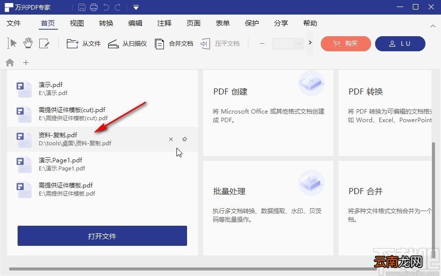Image resolution: width=441 pixels, height=276 pixels.
Task: Open the PDF 合并 card
Action: 385,208
